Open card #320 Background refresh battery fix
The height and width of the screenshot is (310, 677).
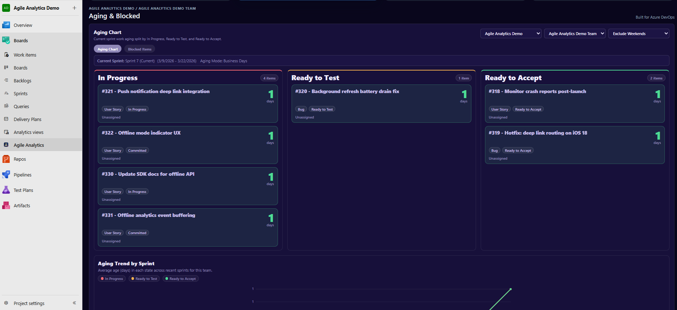click(x=381, y=103)
